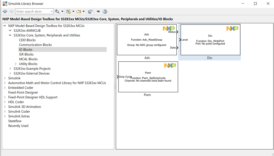Expand the Simulink Coder node
The width and height of the screenshot is (274, 156).
pos(5,112)
